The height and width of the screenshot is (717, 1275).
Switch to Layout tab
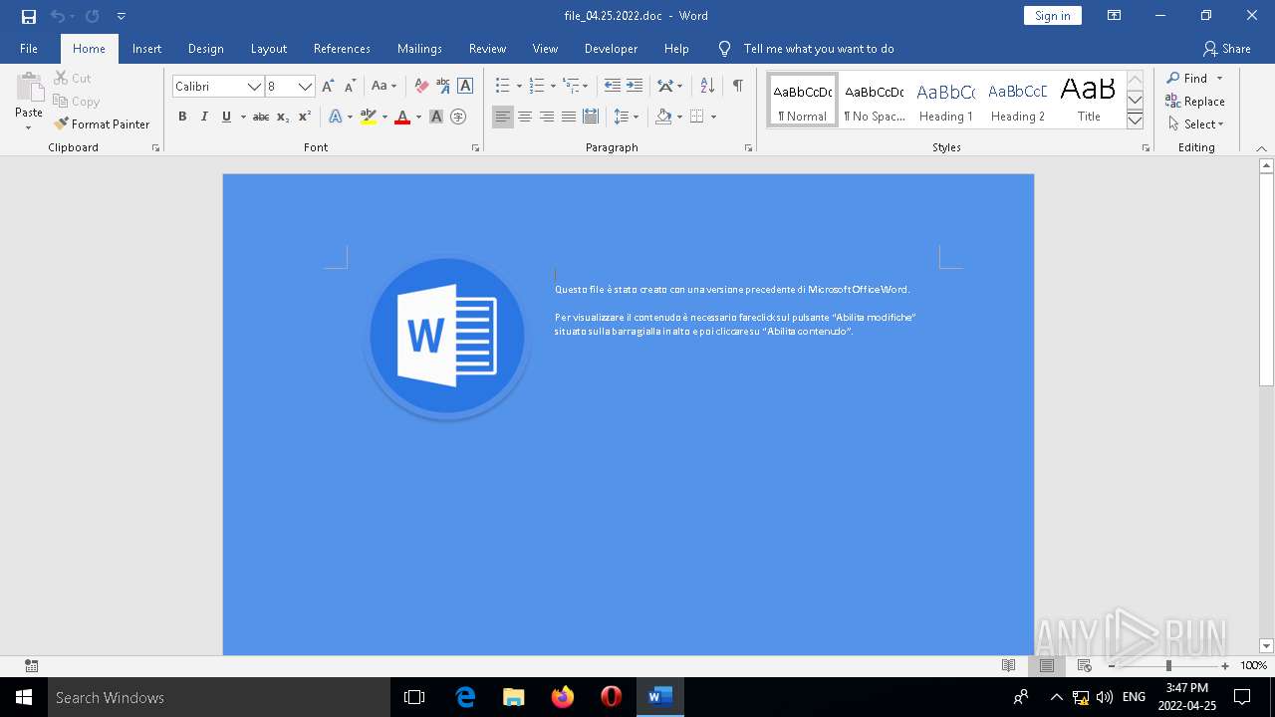[269, 49]
